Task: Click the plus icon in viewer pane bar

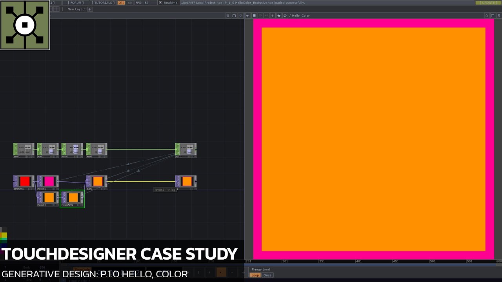Action: (272, 16)
